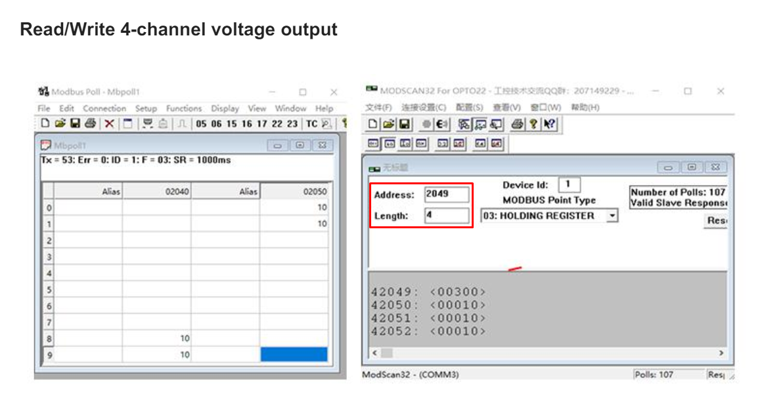Open the HOLDING REGISTER combo box
This screenshot has width=764, height=410.
[x=549, y=215]
